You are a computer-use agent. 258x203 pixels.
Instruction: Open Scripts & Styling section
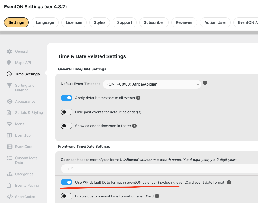(x=29, y=112)
